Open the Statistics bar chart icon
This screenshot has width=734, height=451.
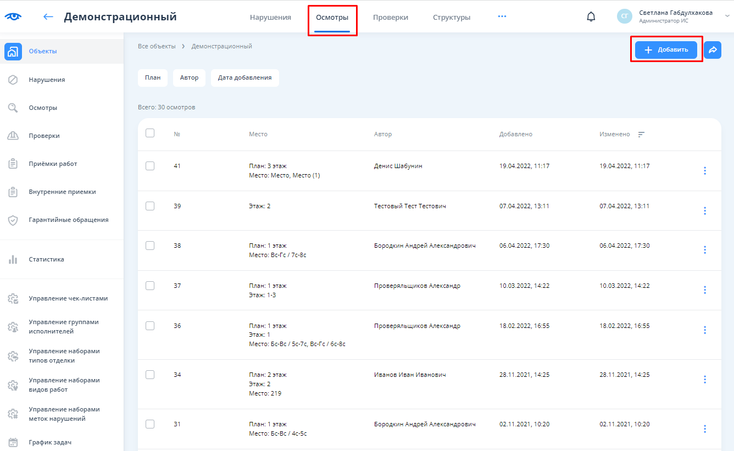tap(13, 259)
